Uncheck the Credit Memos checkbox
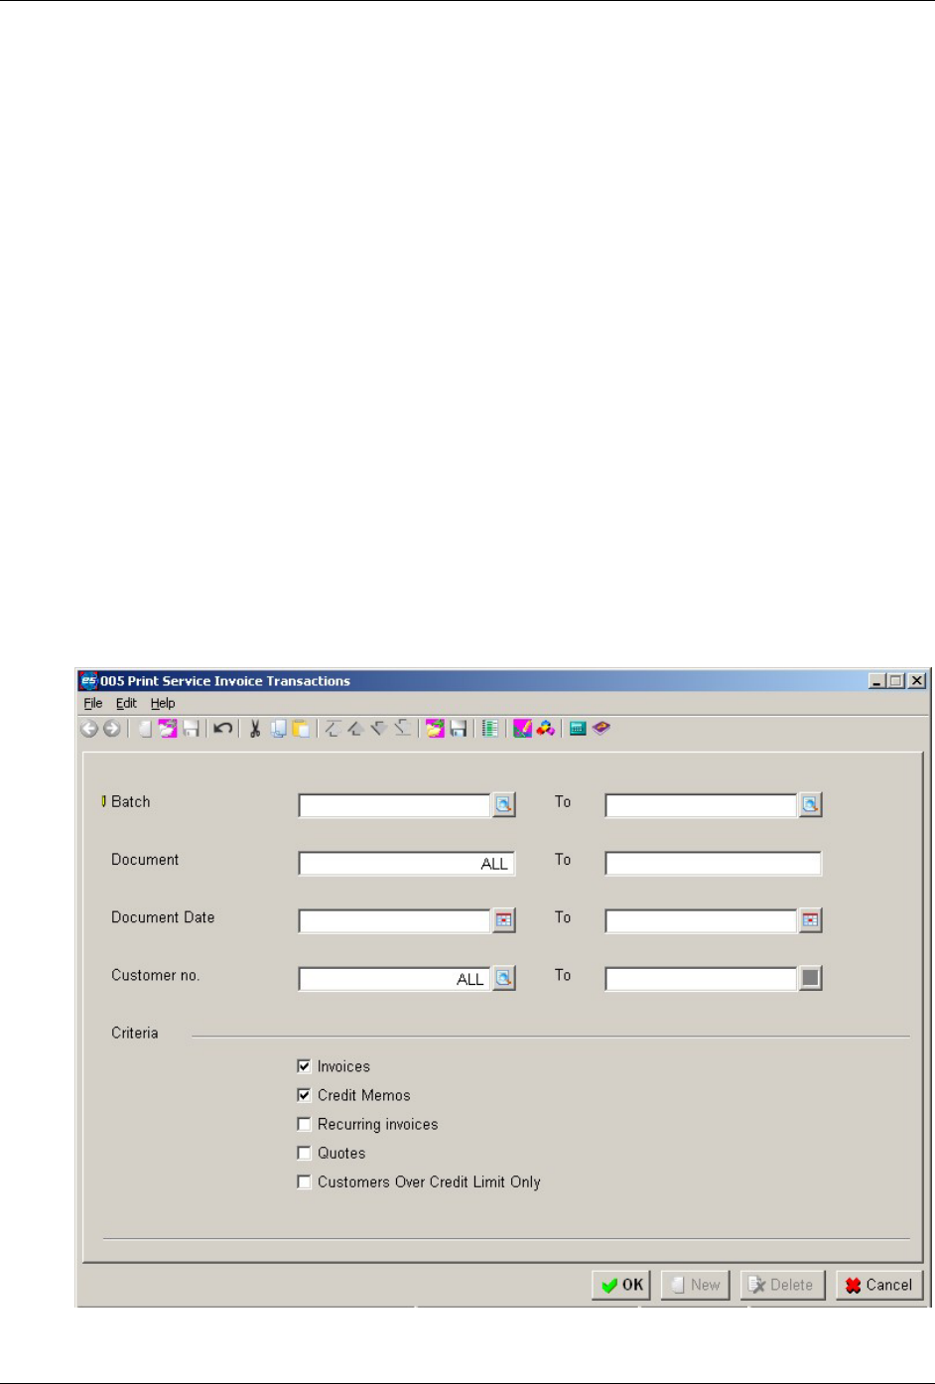The width and height of the screenshot is (935, 1384). (304, 1095)
